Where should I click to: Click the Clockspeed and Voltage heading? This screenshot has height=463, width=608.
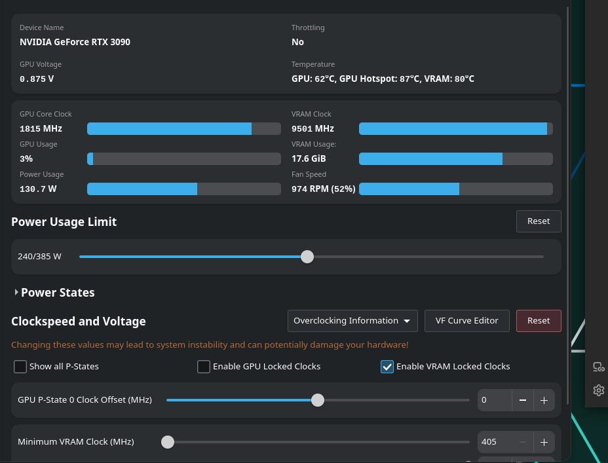pyautogui.click(x=79, y=321)
